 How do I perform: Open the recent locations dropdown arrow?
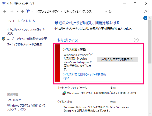18,11
